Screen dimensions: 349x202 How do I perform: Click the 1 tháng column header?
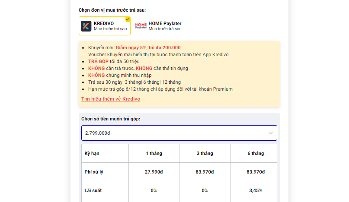(154, 153)
